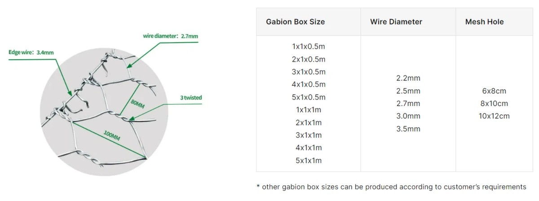Select the 5x1x0.5m box size entry
Image resolution: width=539 pixels, height=201 pixels.
(x=309, y=97)
